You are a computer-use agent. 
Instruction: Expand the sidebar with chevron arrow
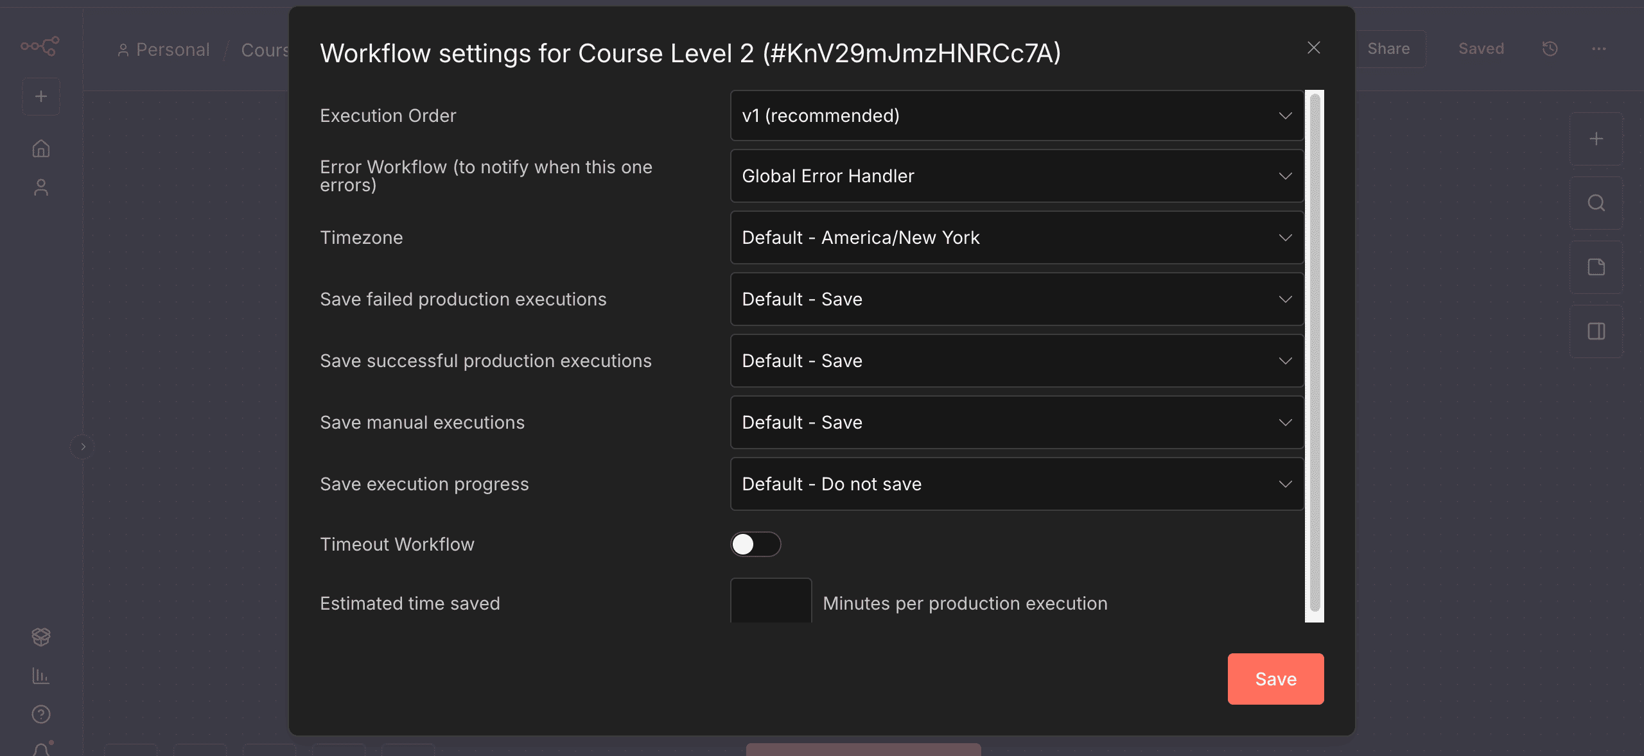point(82,447)
